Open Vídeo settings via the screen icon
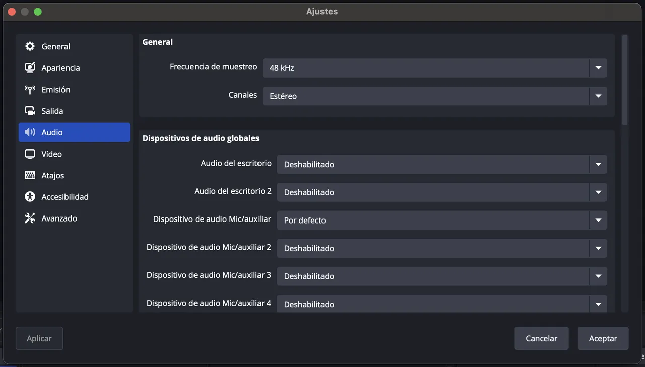 pos(30,154)
